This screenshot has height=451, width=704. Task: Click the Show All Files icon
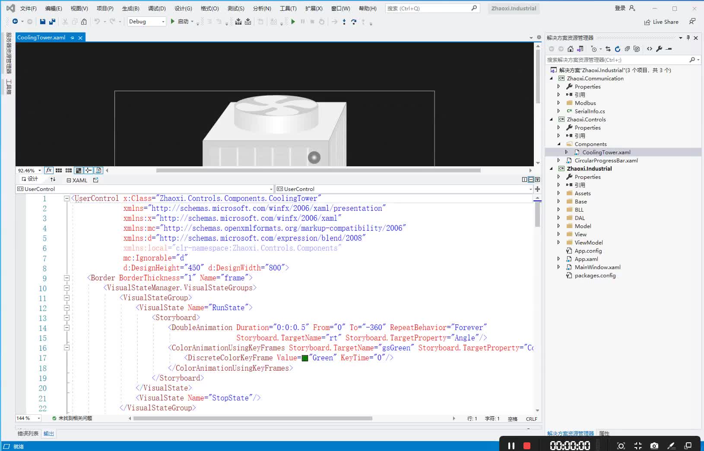click(637, 49)
